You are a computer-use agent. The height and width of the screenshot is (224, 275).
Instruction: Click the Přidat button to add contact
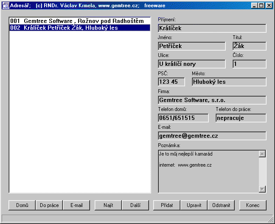[x=167, y=205]
